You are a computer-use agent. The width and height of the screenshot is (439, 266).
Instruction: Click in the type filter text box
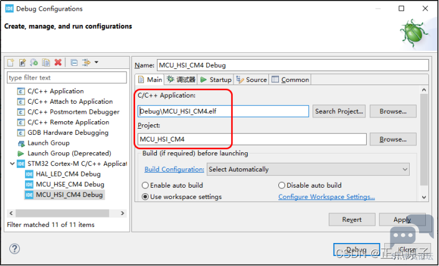coord(67,78)
